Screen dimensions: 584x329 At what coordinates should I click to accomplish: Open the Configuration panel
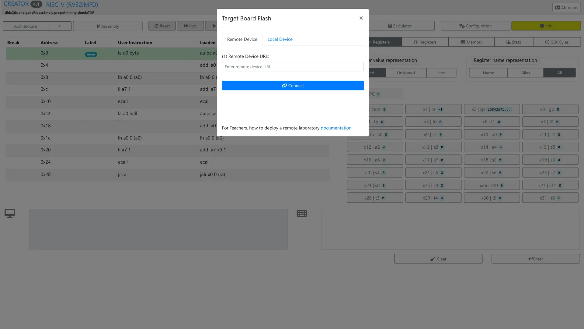pyautogui.click(x=475, y=26)
